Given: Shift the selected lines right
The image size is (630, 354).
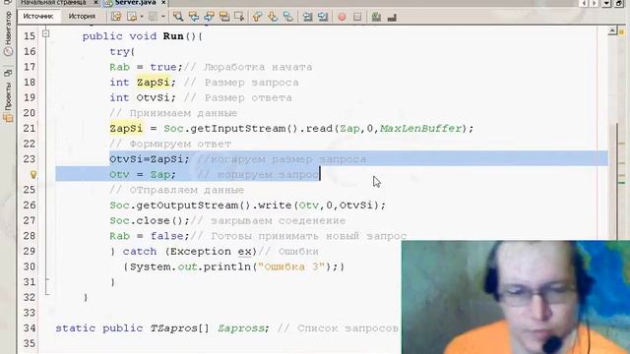Looking at the screenshot, I should tap(323, 17).
